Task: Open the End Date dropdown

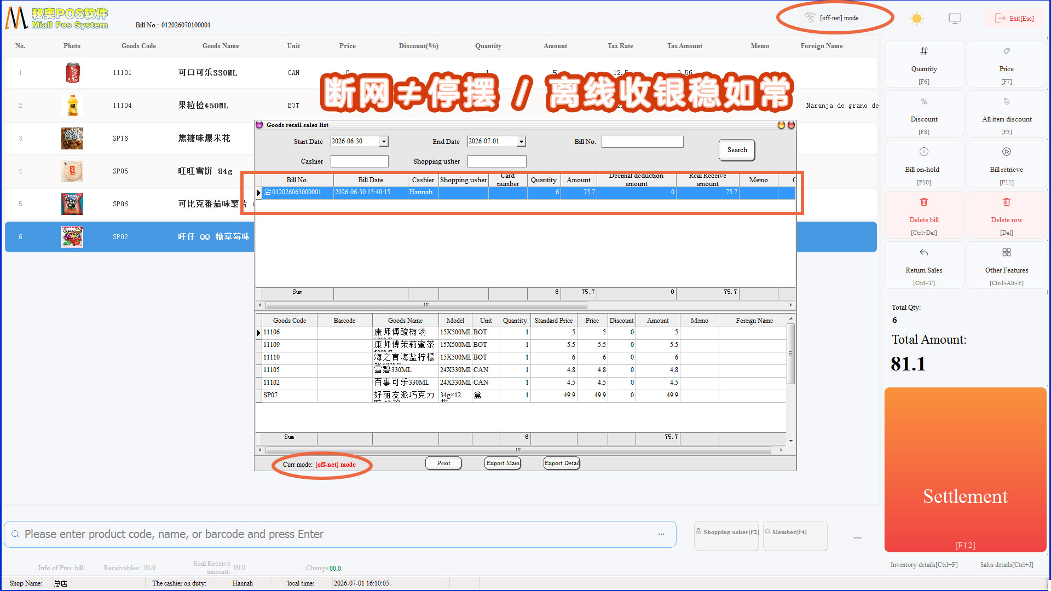Action: point(521,142)
